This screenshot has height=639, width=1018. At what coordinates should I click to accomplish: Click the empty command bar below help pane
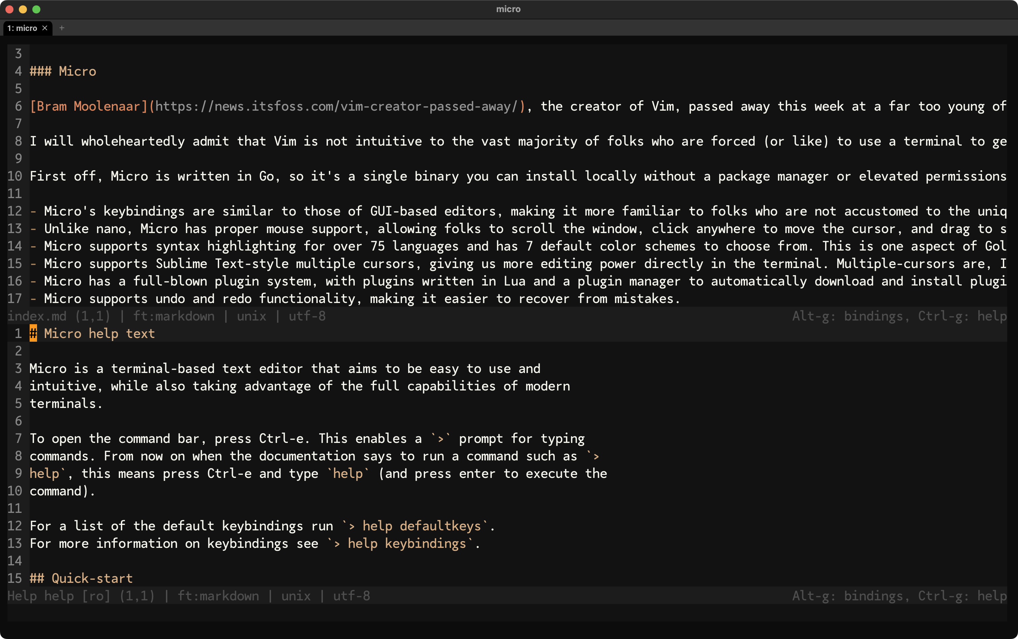507,613
